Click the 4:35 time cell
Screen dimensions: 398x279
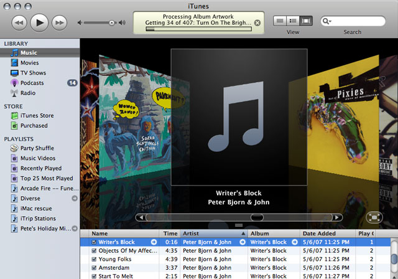click(x=171, y=251)
